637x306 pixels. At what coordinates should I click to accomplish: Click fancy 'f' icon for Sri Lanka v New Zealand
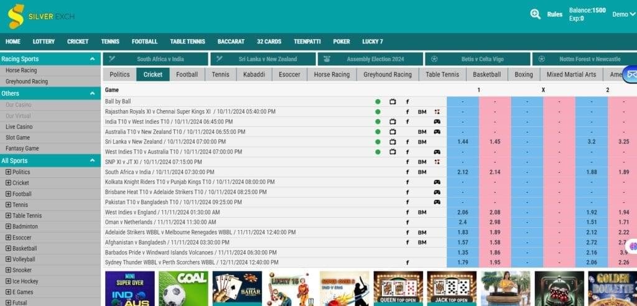point(407,142)
